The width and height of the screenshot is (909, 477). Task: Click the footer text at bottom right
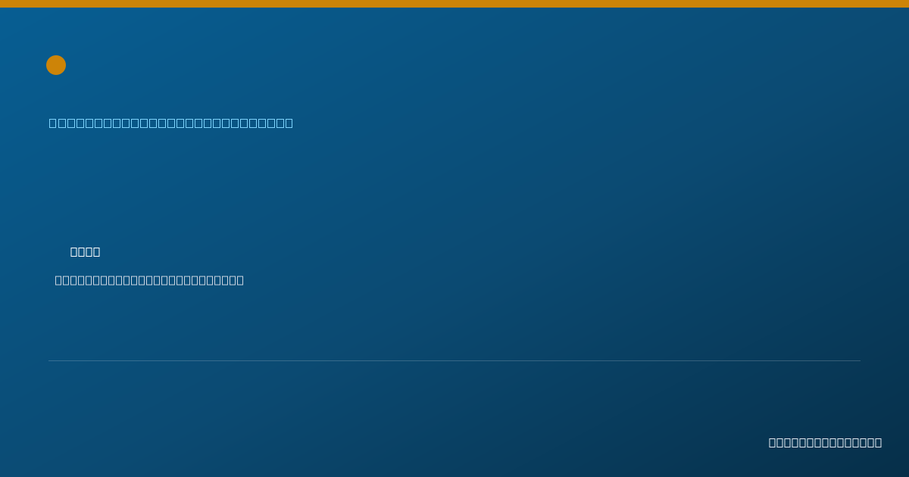coord(825,442)
